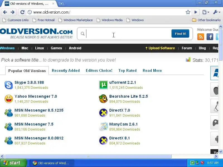Click the browser Back arrow

coord(5,12)
